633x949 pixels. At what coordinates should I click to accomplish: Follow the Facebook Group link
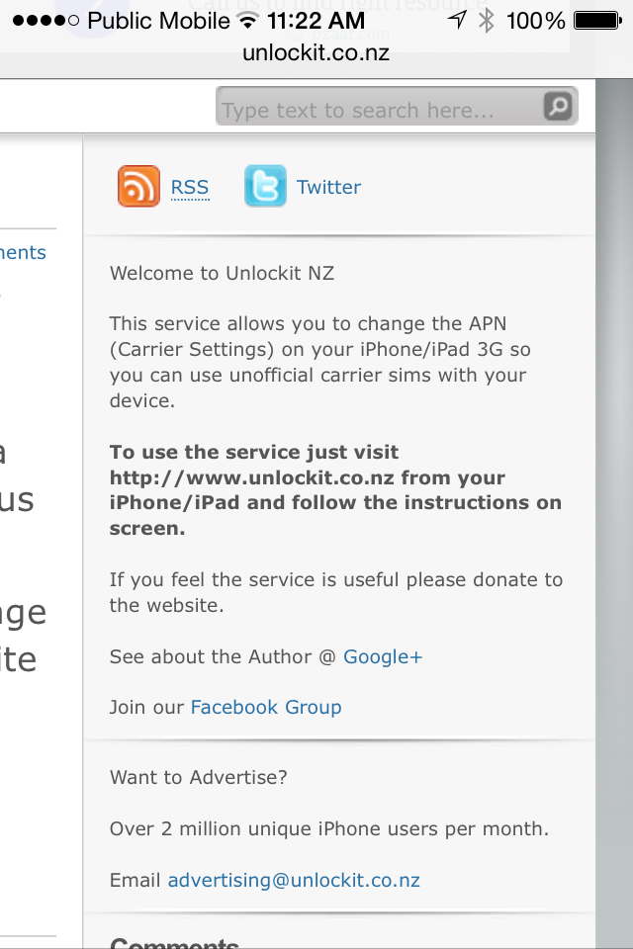266,707
